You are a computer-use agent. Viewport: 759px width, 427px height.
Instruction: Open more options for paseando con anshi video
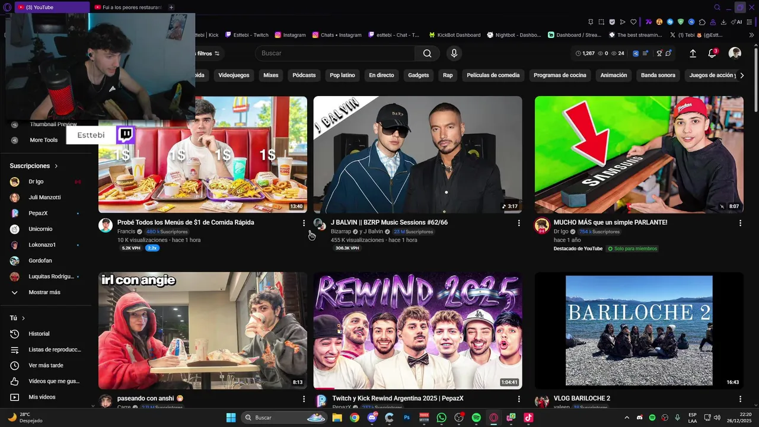tap(304, 399)
